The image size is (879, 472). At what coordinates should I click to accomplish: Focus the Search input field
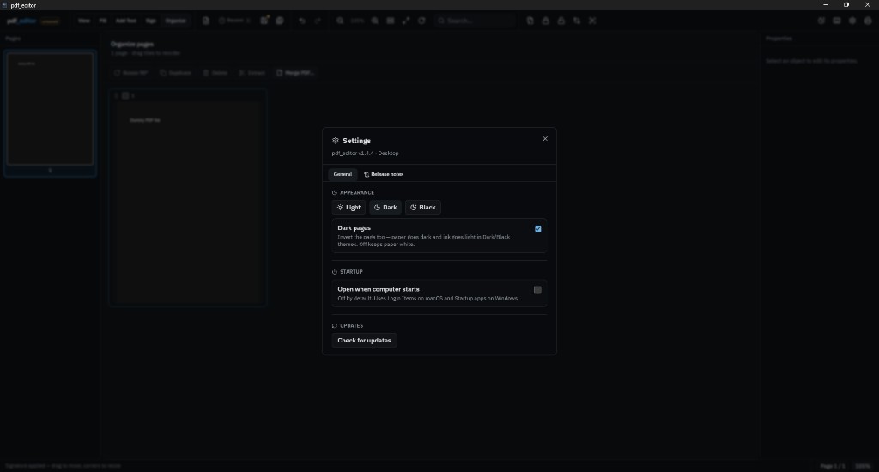tap(476, 21)
